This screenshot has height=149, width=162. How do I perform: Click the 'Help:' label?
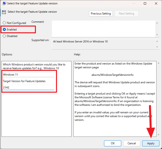pos(77,54)
